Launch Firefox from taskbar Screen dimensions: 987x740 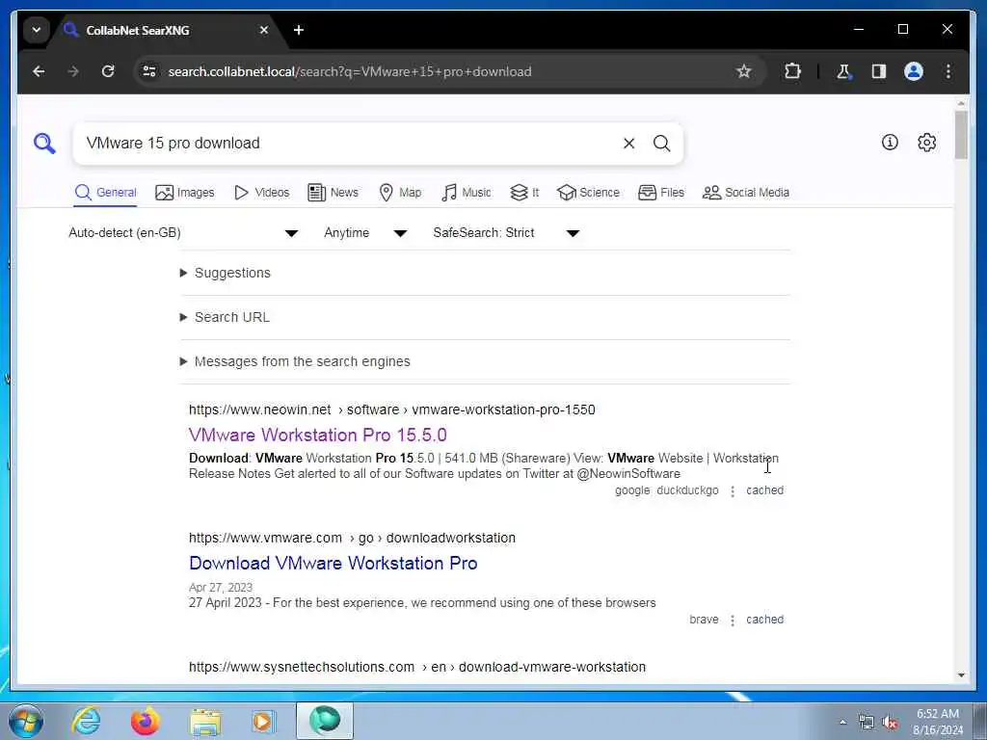coord(146,721)
